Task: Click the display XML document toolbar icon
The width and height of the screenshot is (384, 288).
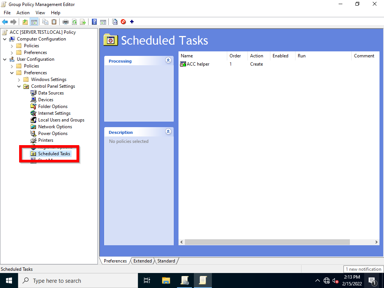Action: pos(115,22)
